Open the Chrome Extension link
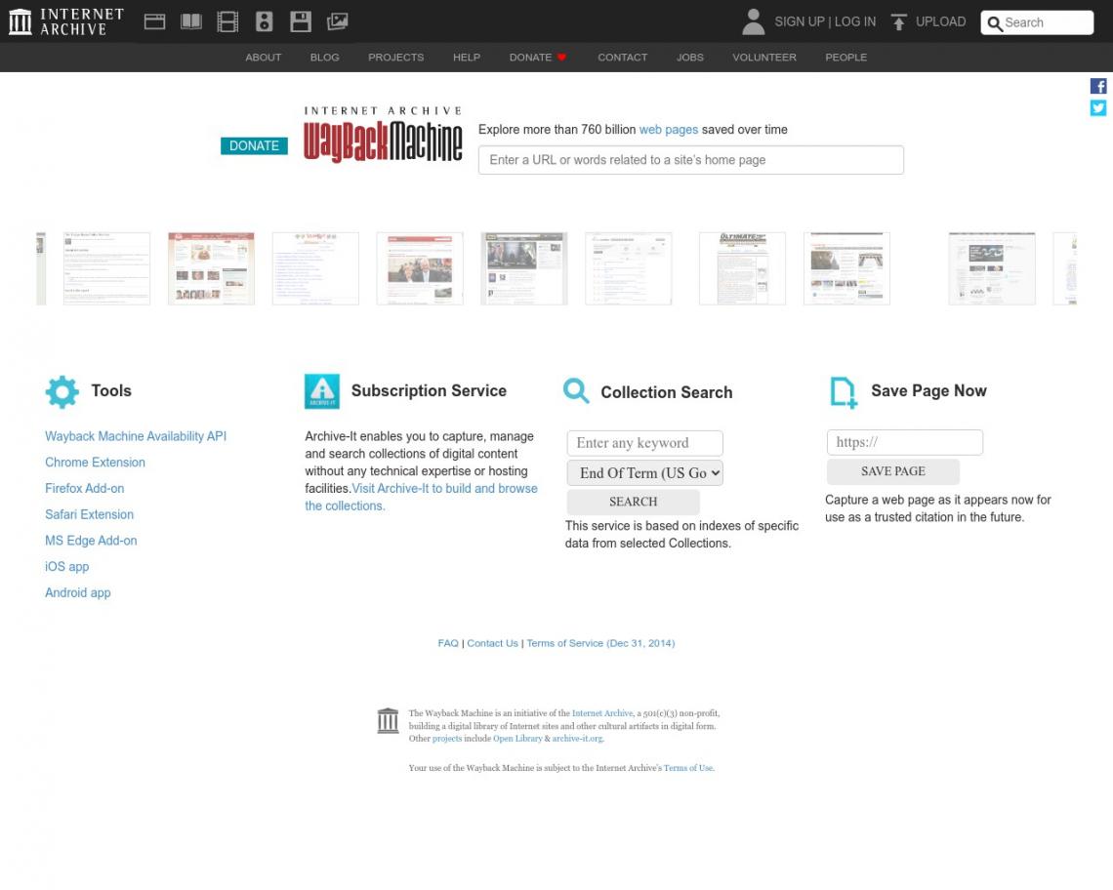The height and width of the screenshot is (890, 1113). 95,463
